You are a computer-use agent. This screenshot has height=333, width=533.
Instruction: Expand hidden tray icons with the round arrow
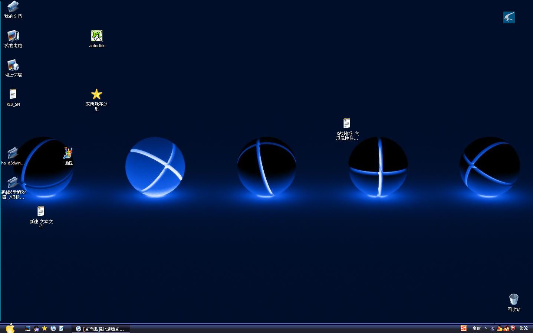click(493, 328)
